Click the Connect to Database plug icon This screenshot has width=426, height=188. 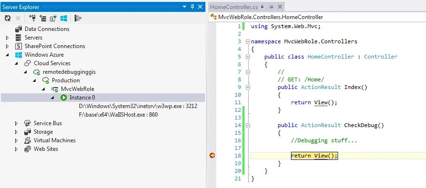(x=32, y=18)
